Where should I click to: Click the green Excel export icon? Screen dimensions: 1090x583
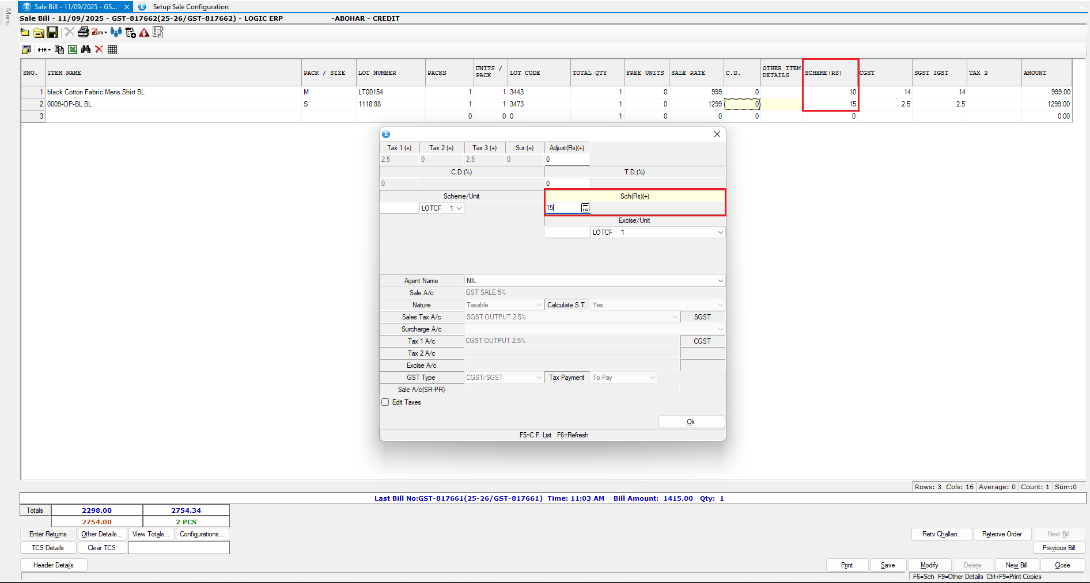(73, 49)
